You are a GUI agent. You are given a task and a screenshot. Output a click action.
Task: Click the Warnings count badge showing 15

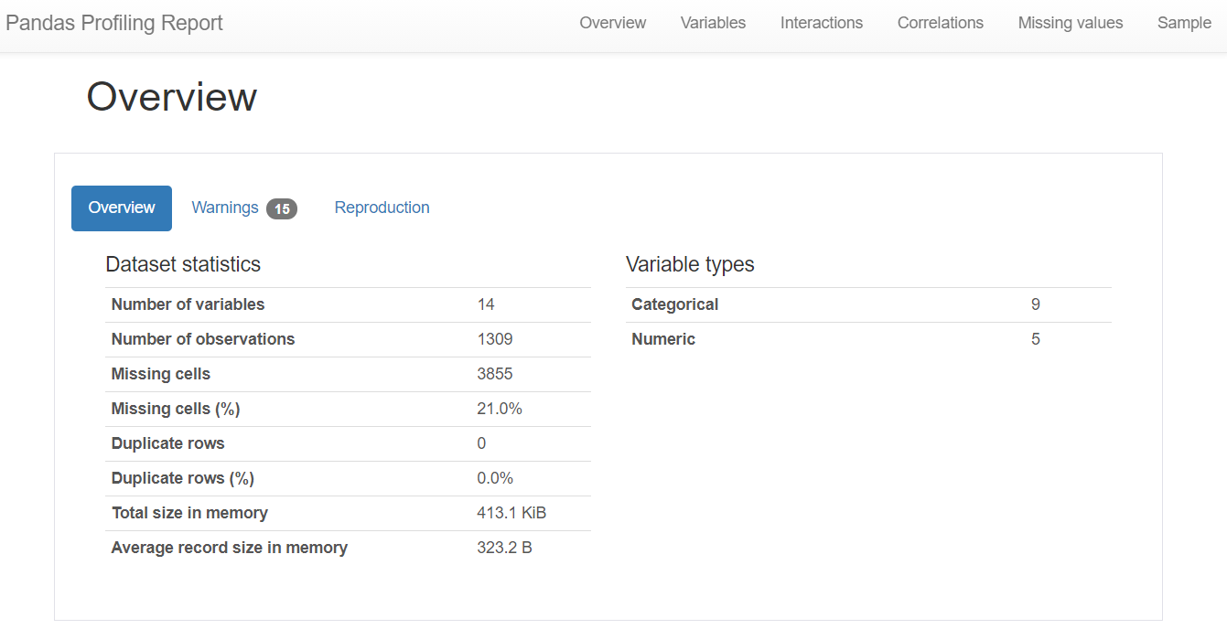[x=282, y=209]
